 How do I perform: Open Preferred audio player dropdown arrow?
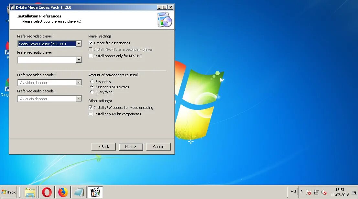click(x=79, y=60)
